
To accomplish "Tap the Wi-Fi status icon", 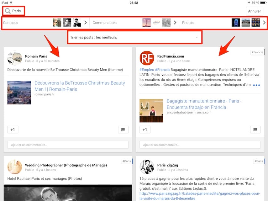I will pyautogui.click(x=12, y=3).
